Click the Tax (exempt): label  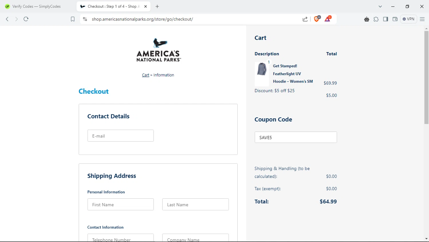click(268, 189)
